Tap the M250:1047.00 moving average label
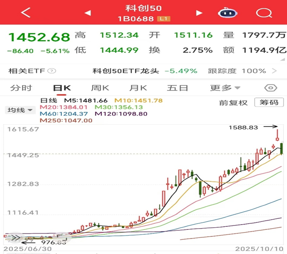 point(66,120)
